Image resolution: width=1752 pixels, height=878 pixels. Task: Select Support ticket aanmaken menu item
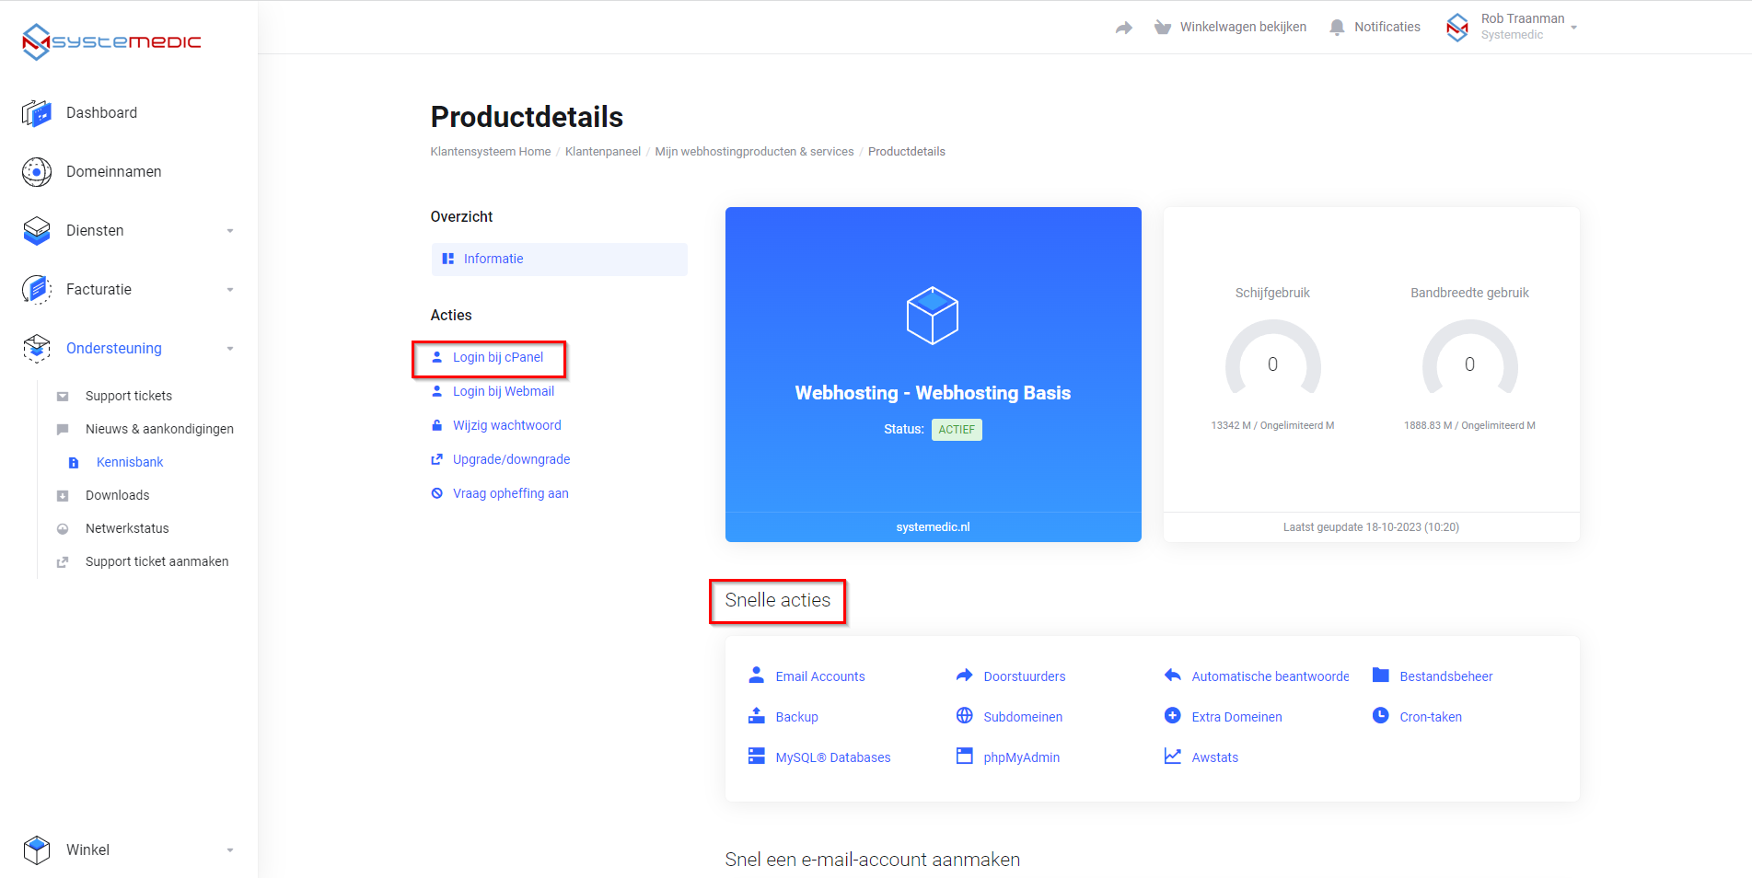(x=157, y=562)
